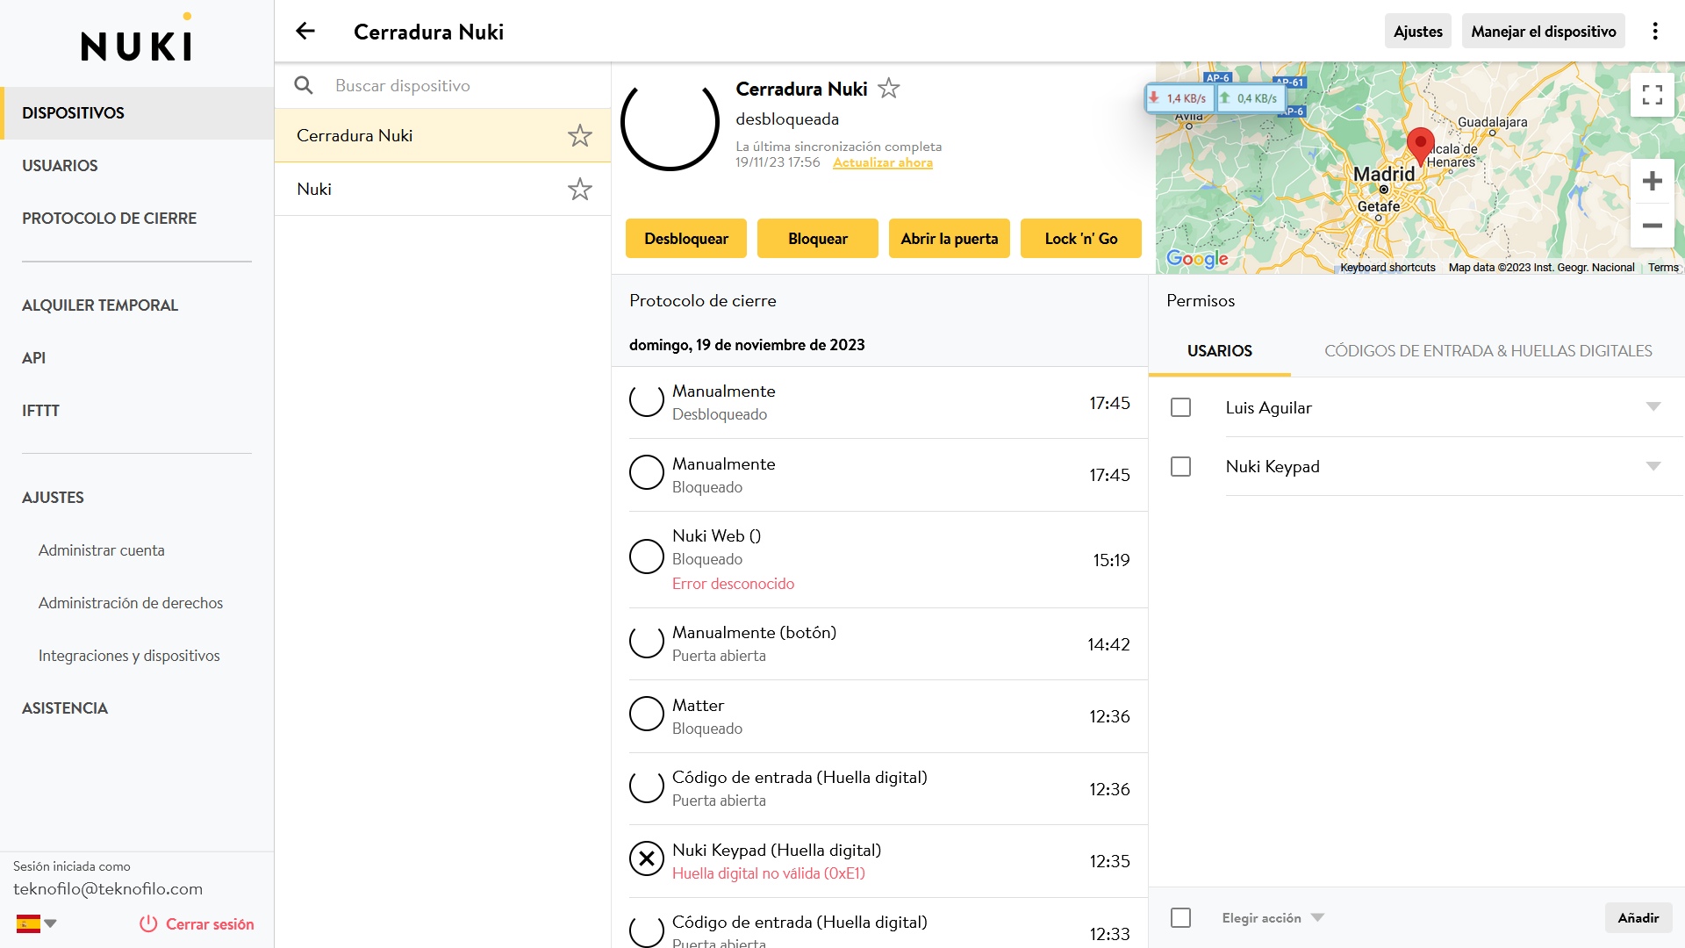Viewport: 1685px width, 948px height.
Task: Open Asistencia in sidebar
Action: tap(137, 708)
